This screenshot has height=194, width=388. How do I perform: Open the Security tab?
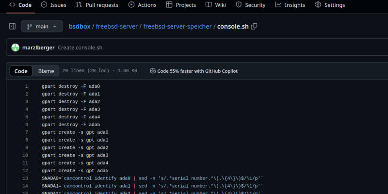[x=250, y=5]
